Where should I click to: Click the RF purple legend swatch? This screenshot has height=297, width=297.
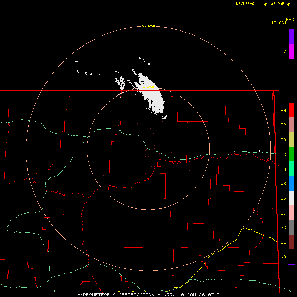(x=291, y=37)
